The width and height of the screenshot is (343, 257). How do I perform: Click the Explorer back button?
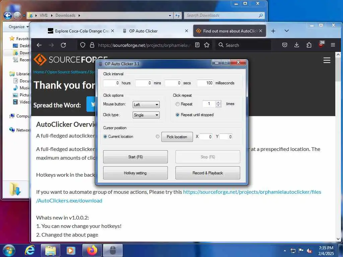click(x=8, y=15)
